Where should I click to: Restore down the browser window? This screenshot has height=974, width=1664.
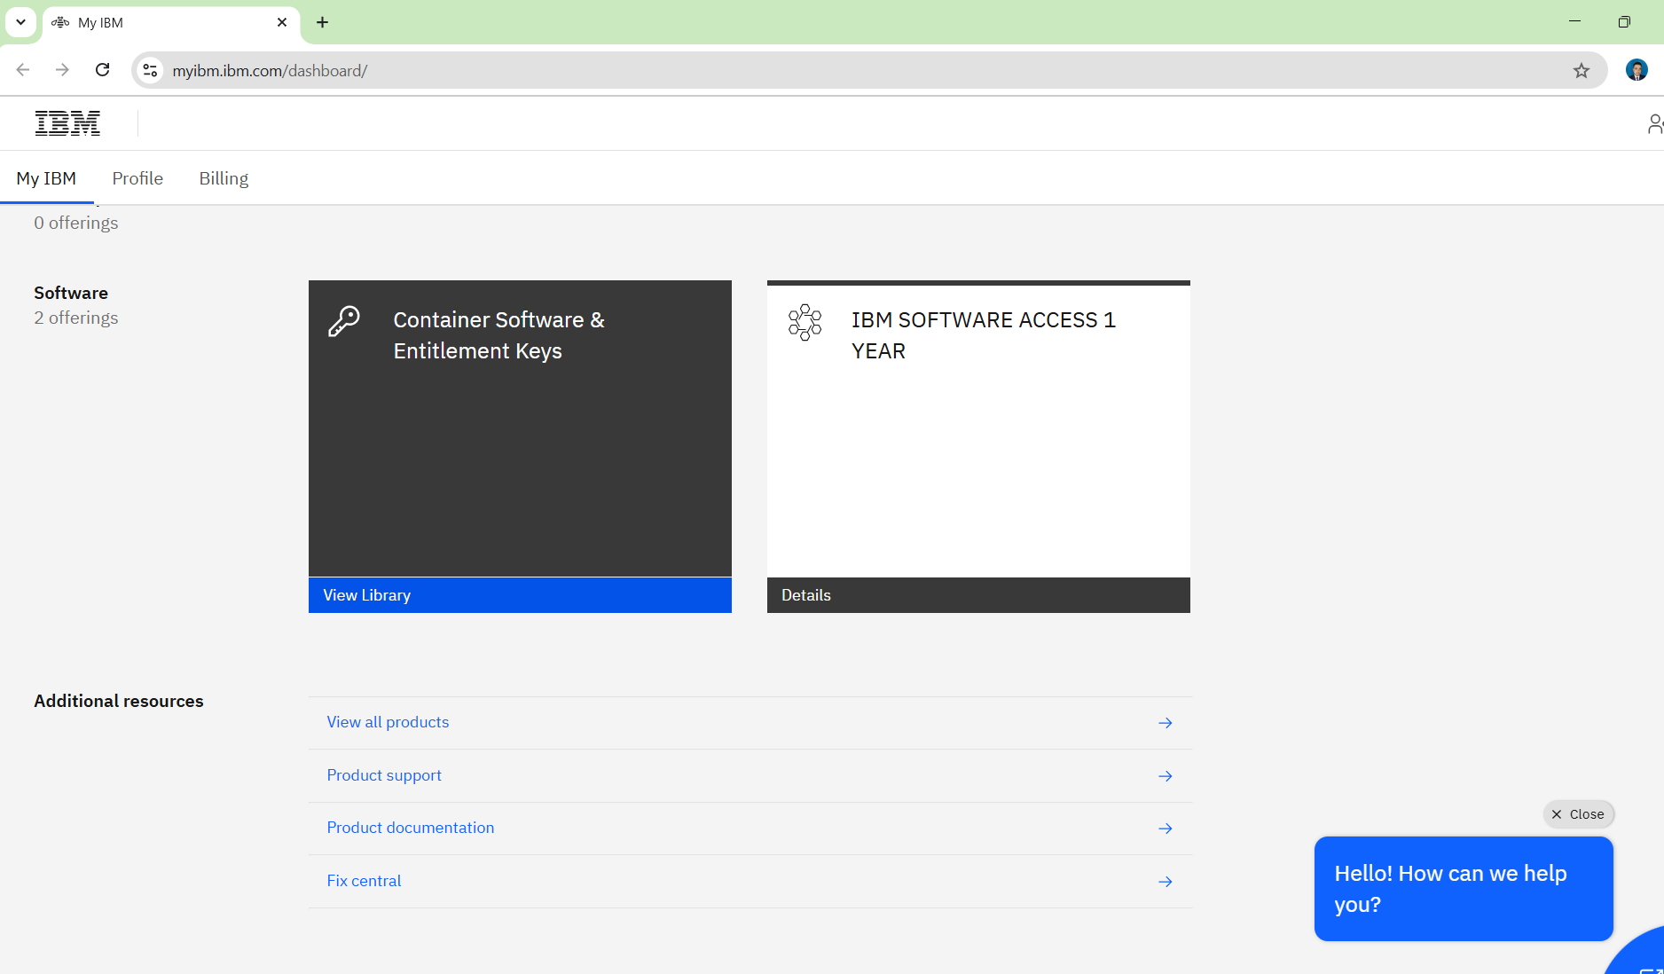pos(1624,21)
